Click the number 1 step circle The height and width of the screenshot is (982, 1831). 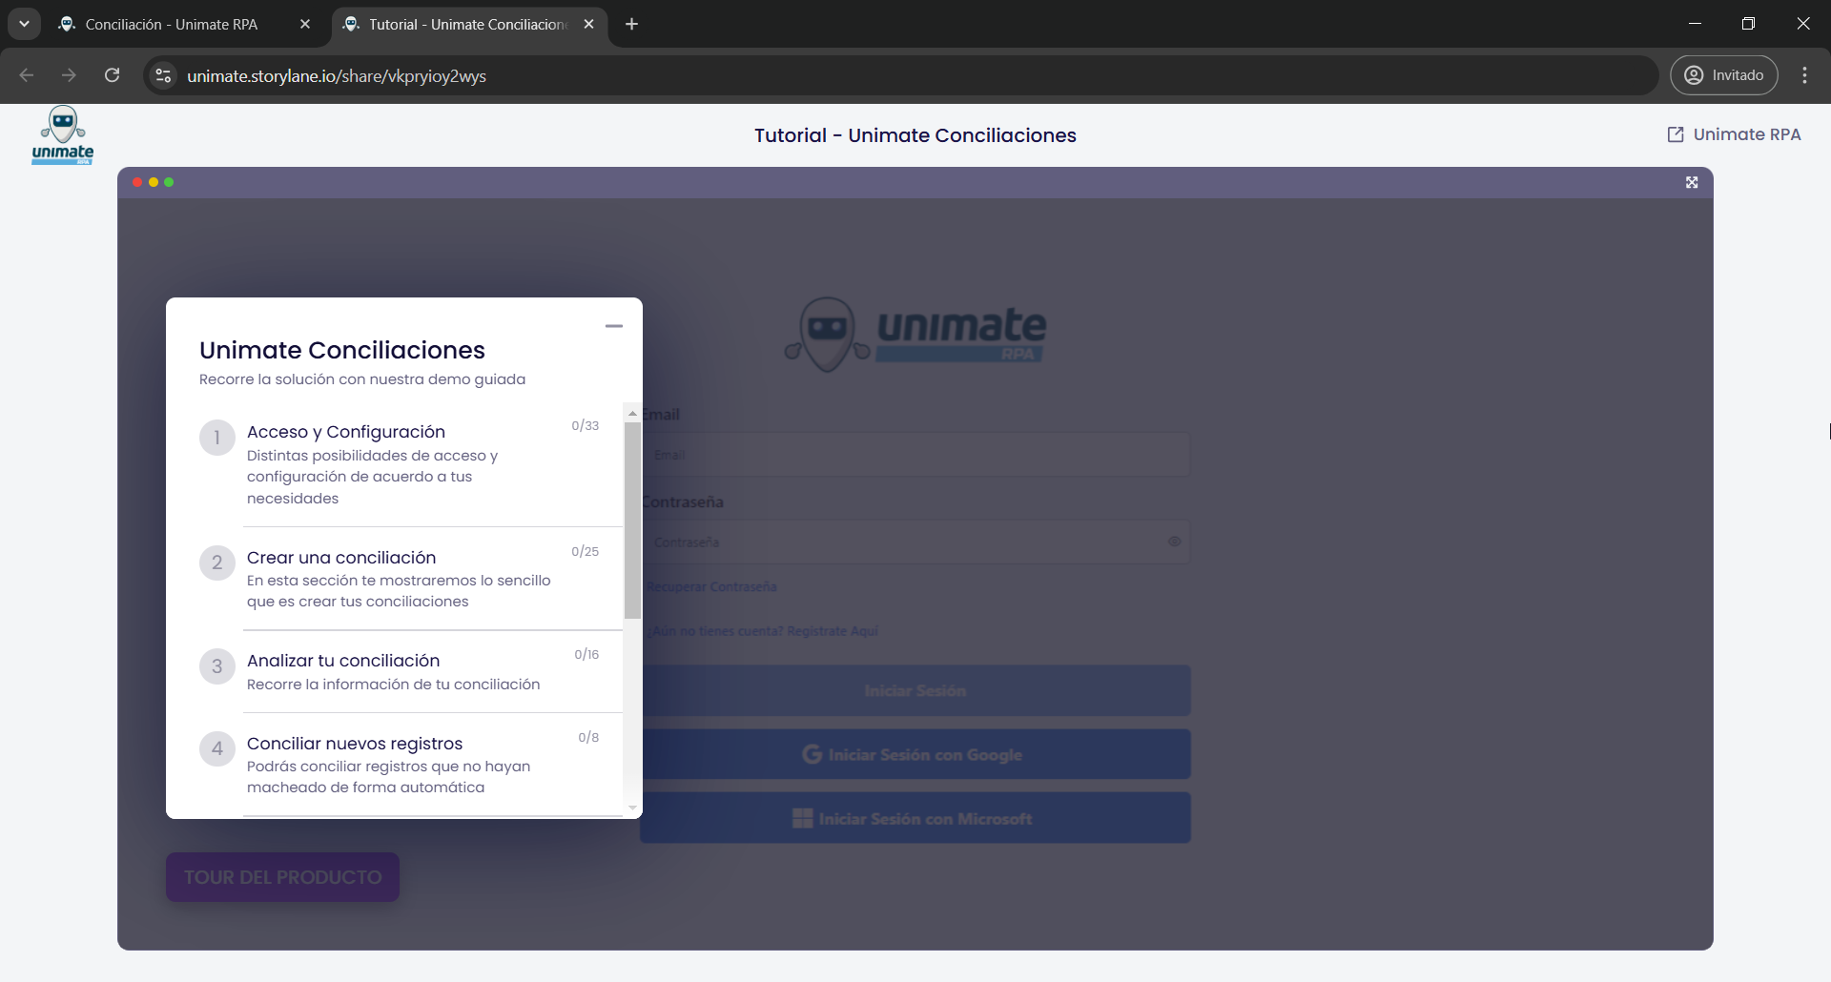pyautogui.click(x=217, y=438)
